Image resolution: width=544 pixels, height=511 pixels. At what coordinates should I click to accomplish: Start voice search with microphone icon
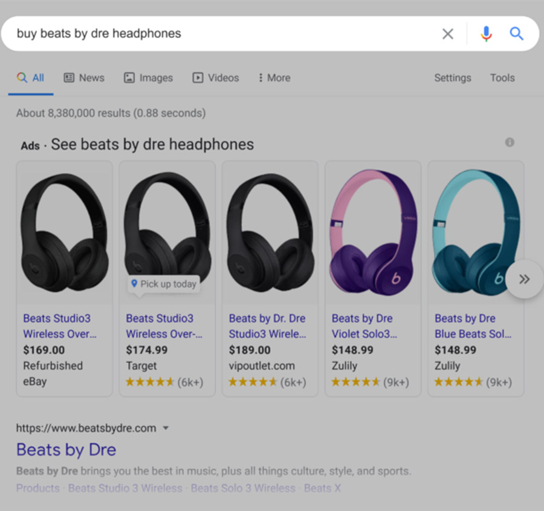(487, 34)
